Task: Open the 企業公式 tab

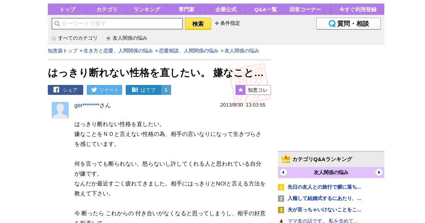Action: 226,9
